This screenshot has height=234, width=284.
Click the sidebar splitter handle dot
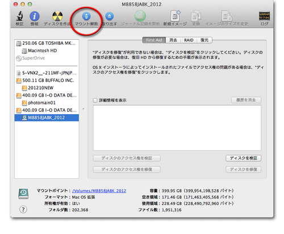coord(83,109)
